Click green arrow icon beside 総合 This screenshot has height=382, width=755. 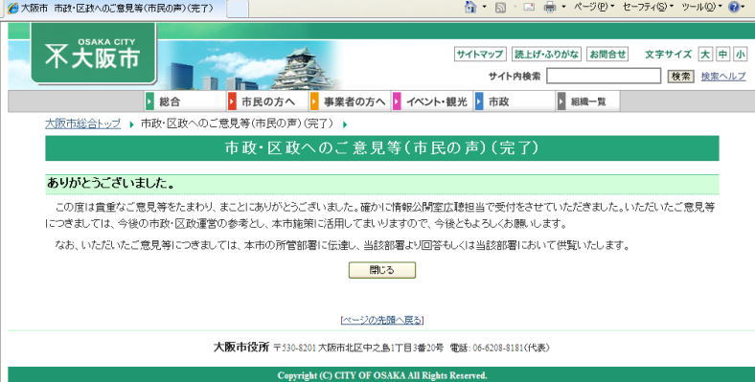tap(149, 101)
